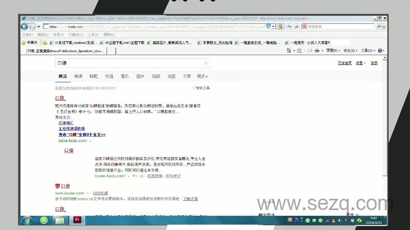The width and height of the screenshot is (410, 230).
Task: Stop loading with the red X icon
Action: pyautogui.click(x=297, y=27)
